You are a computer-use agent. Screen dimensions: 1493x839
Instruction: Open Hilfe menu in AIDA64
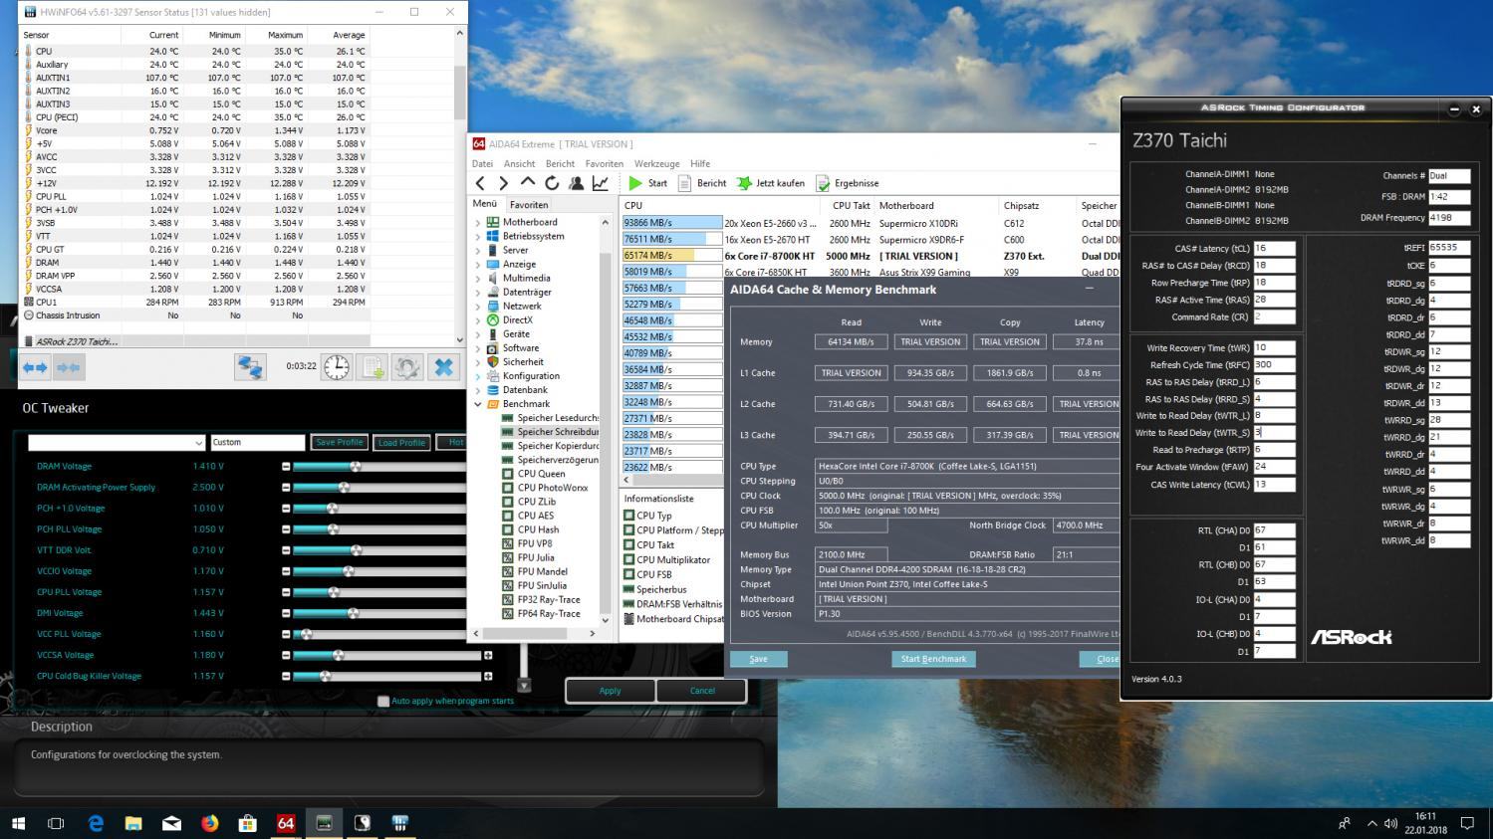(x=700, y=163)
